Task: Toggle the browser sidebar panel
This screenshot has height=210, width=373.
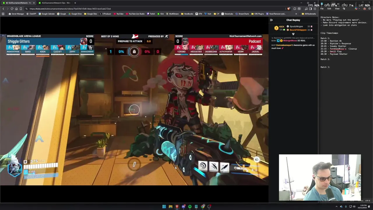Action: point(310,9)
